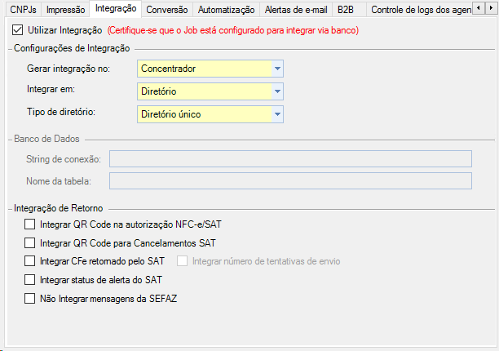Uncheck the Utilizar Integração checkbox
Viewport: 499px width, 351px height.
(19, 30)
